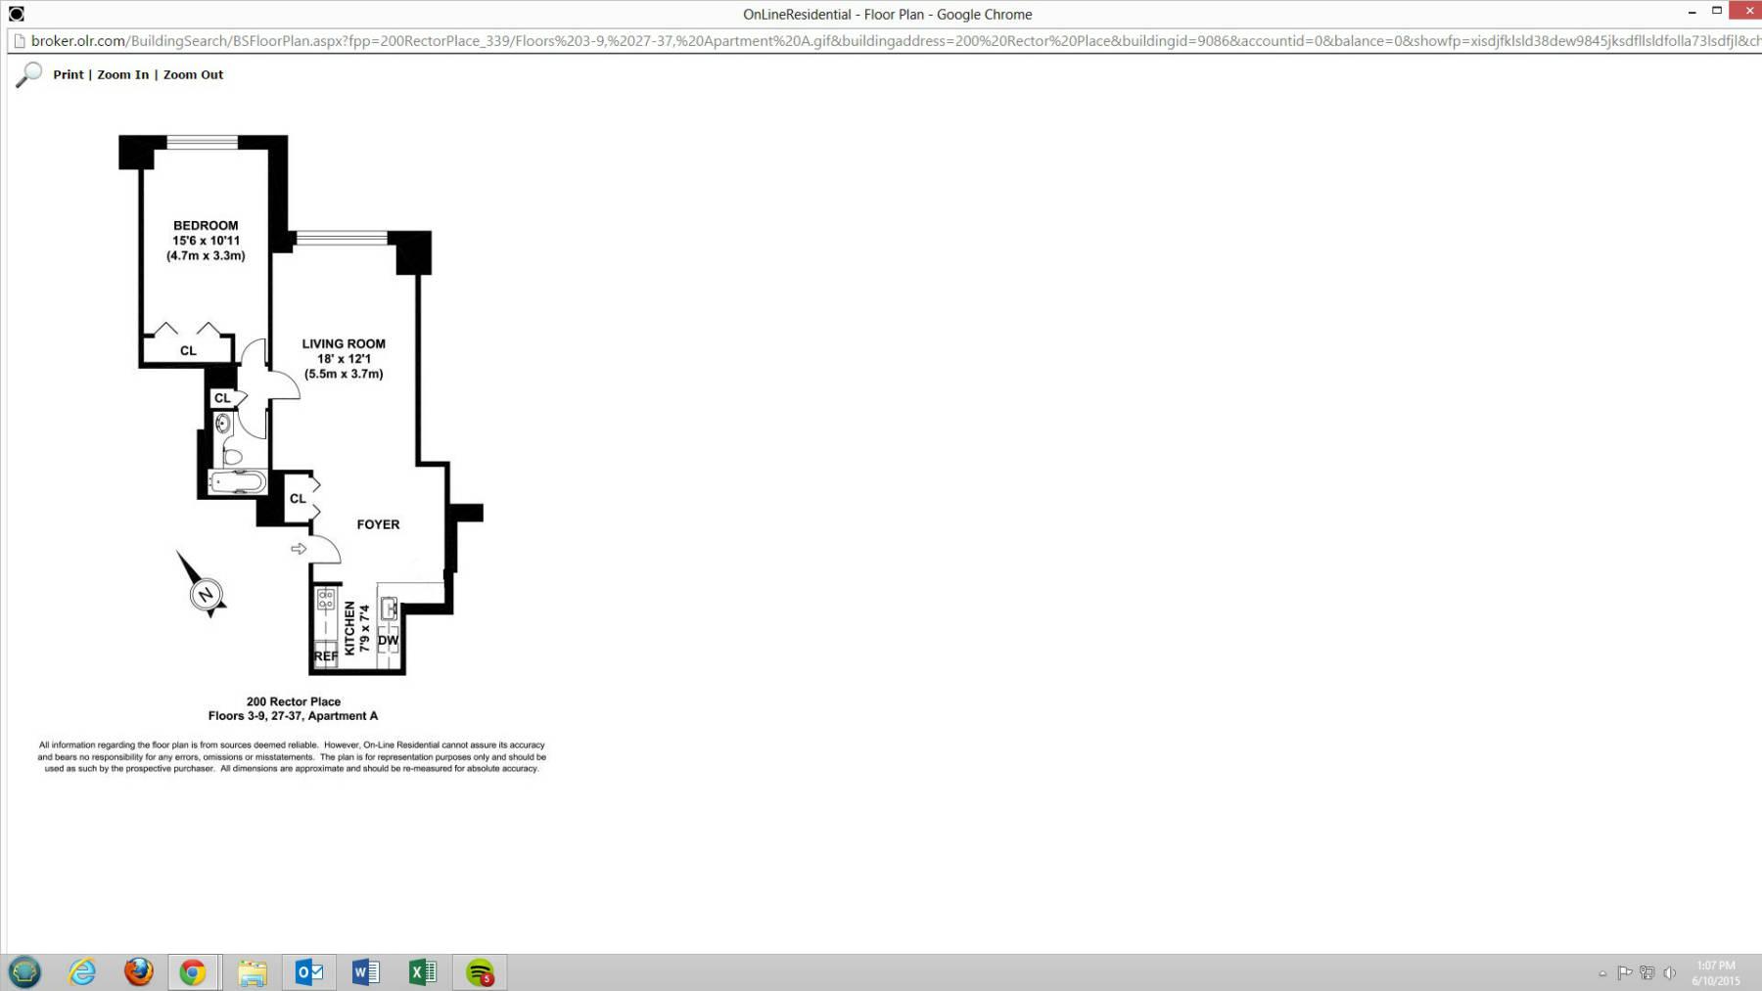Open Spotify from the taskbar
The image size is (1762, 991).
480,972
